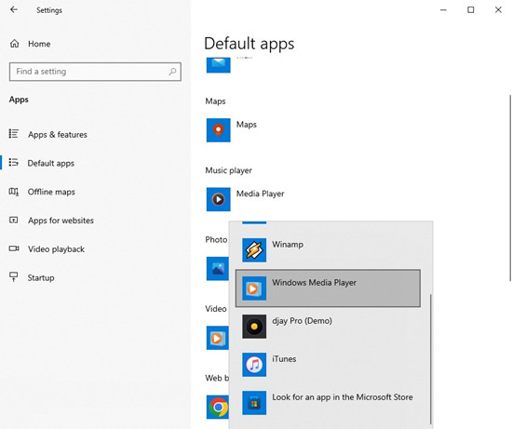This screenshot has width=512, height=429.
Task: Click the Apps for websites icon
Action: [13, 220]
